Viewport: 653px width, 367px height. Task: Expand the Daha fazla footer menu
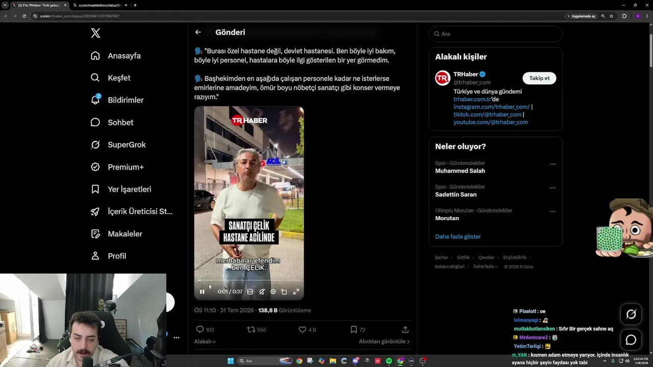click(486, 267)
